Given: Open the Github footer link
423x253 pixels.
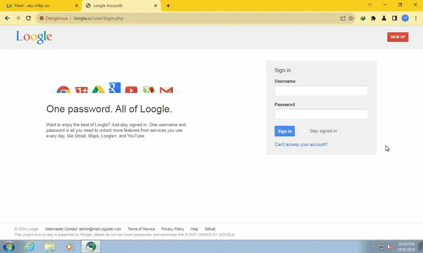Looking at the screenshot, I should 210,229.
